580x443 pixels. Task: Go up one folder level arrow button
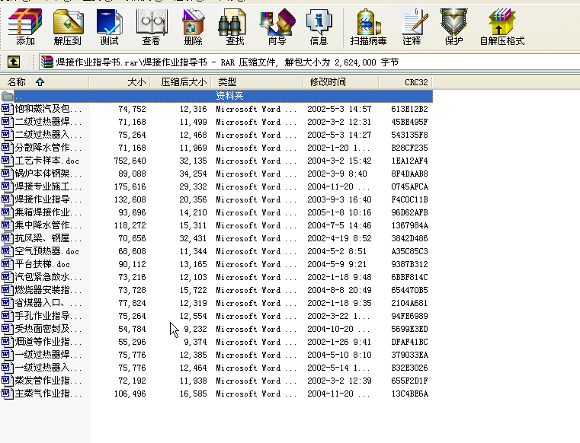[x=14, y=62]
